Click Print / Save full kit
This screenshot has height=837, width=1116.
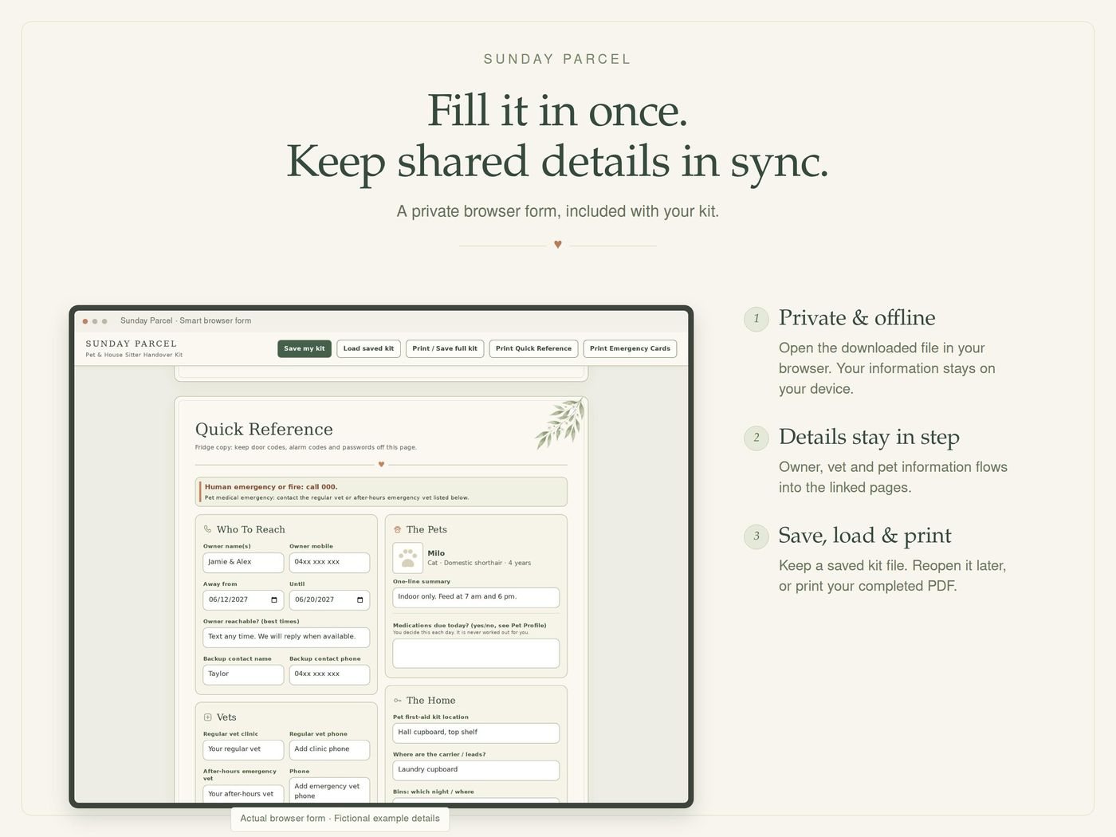coord(445,348)
